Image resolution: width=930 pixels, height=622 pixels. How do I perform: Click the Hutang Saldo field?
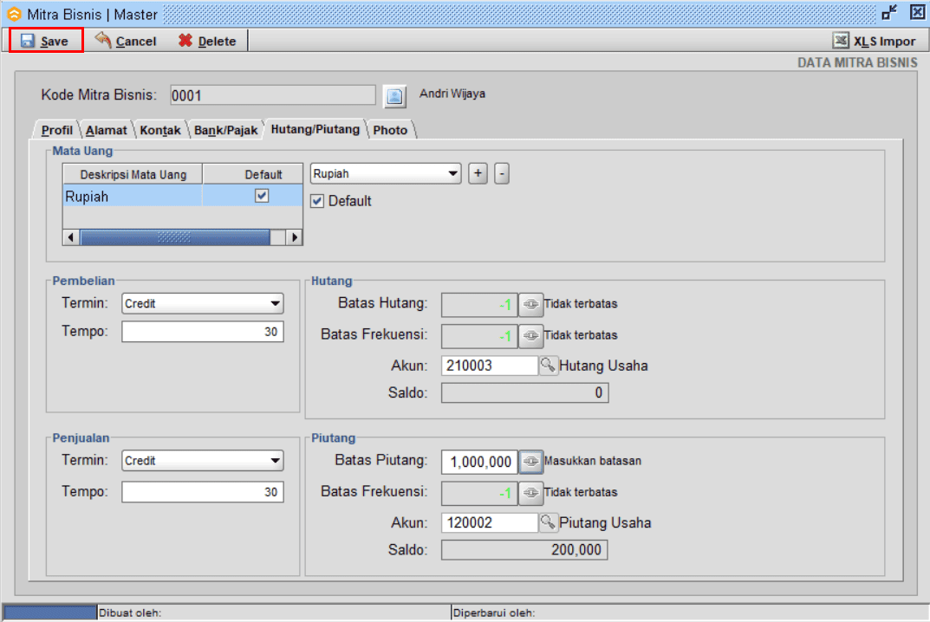coord(525,392)
